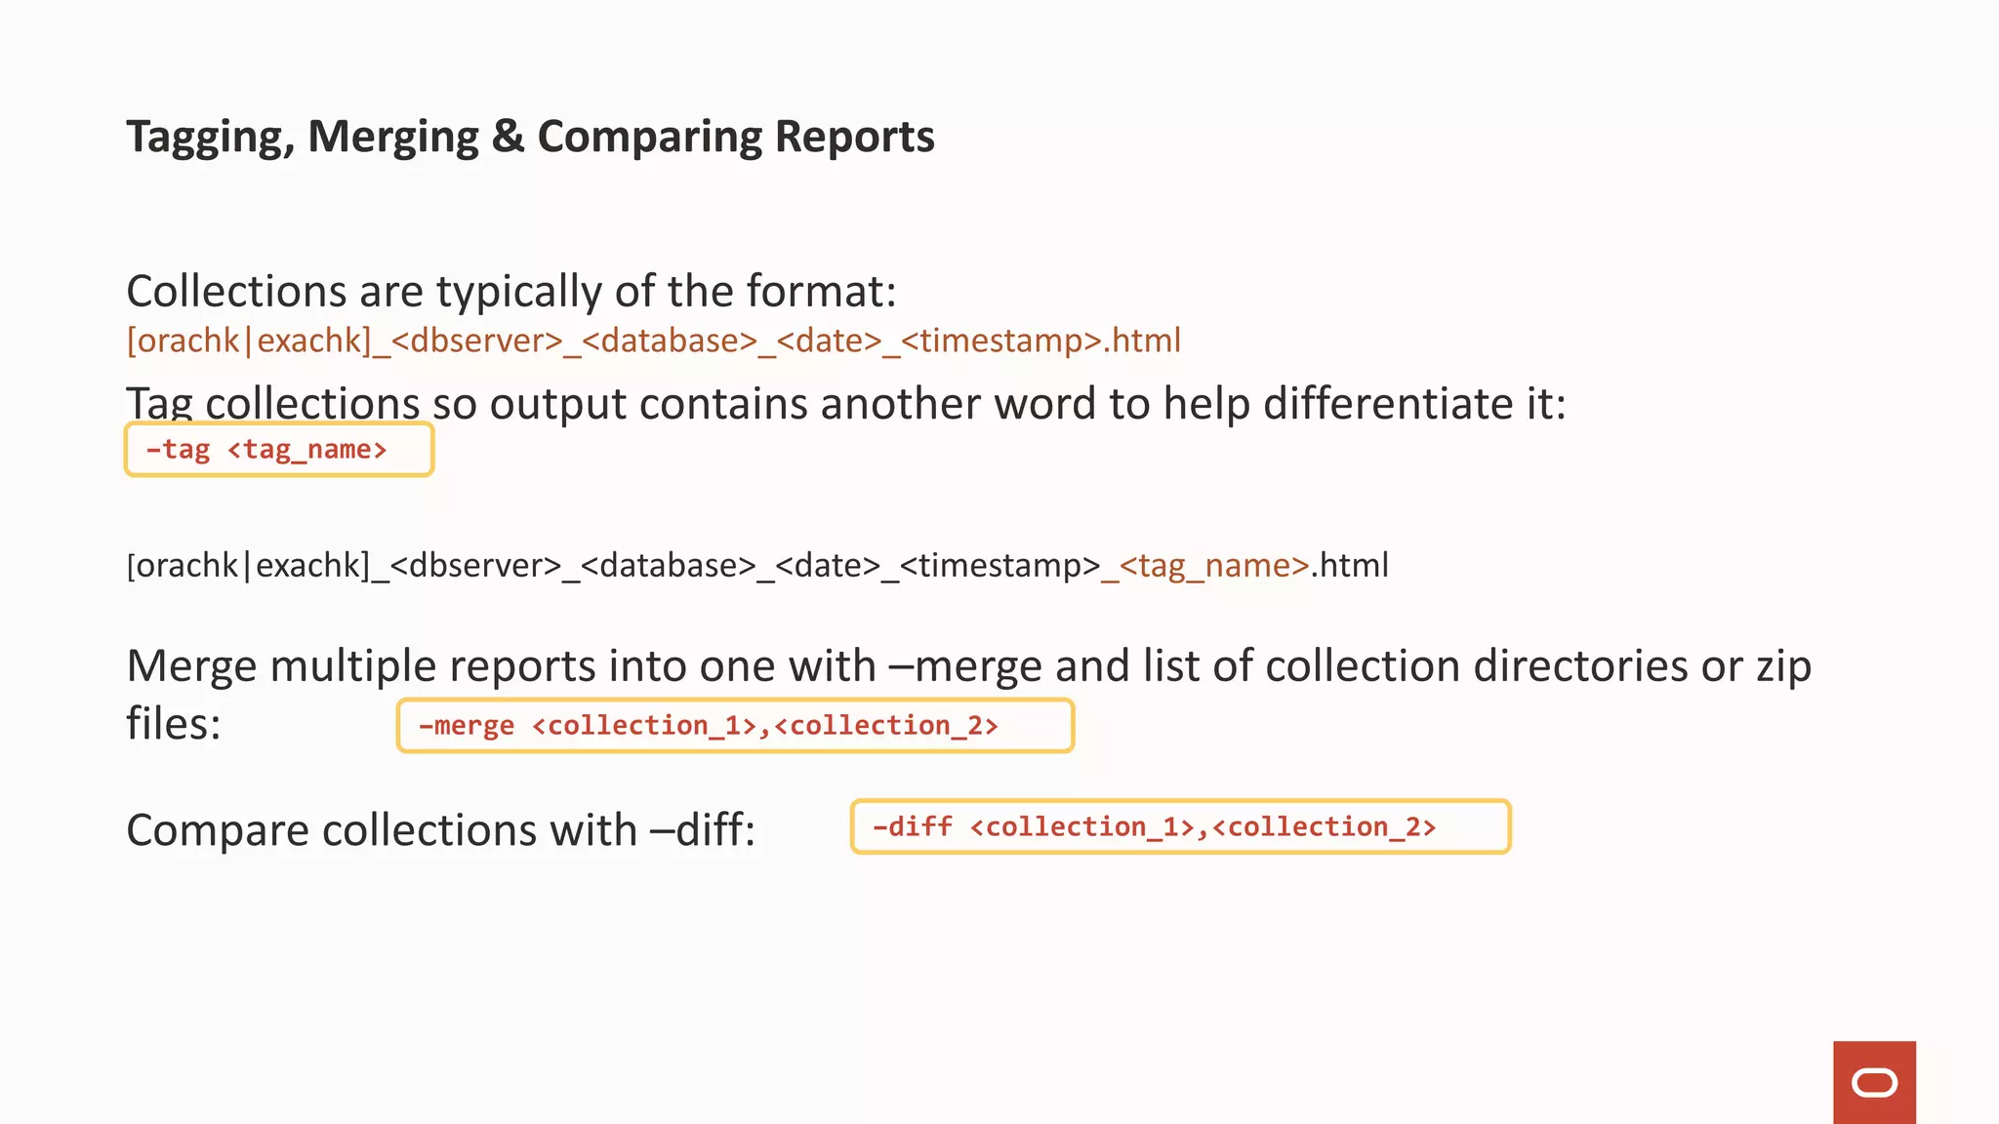Click the -tag <tag_name> command box

(x=278, y=450)
